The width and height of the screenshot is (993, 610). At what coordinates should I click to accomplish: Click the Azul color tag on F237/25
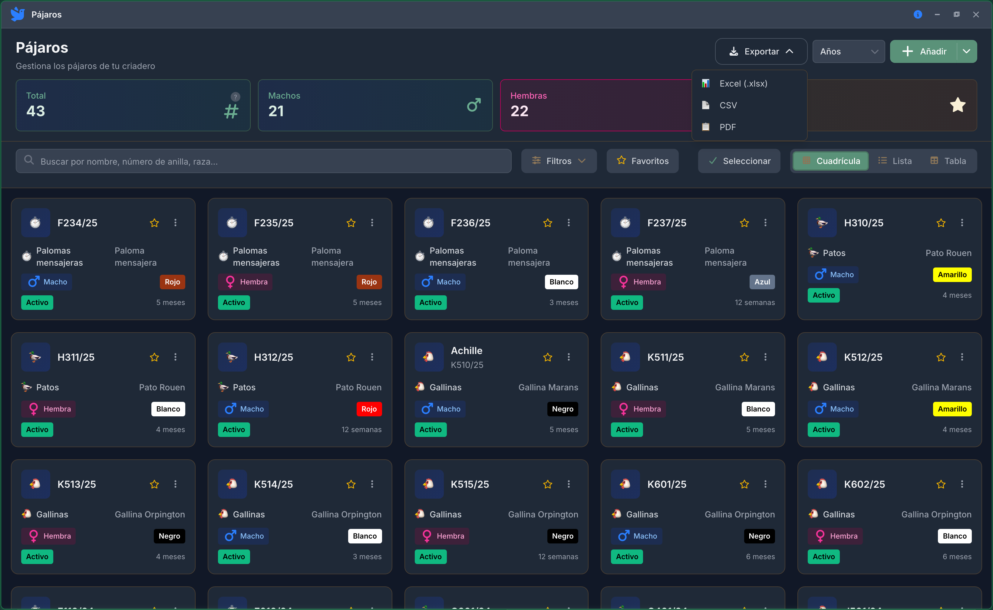(763, 282)
